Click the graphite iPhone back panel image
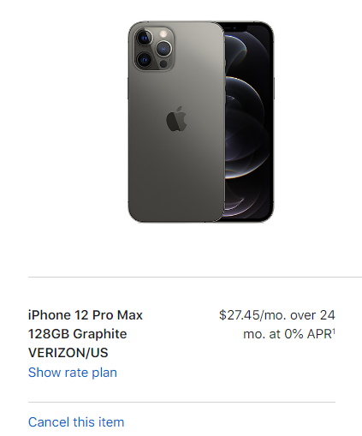Image resolution: width=362 pixels, height=436 pixels. pos(176,122)
